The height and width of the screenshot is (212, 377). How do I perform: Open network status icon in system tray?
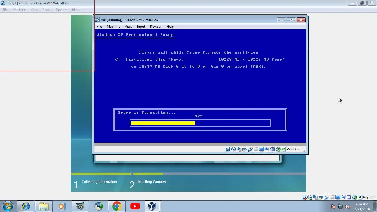(x=340, y=206)
